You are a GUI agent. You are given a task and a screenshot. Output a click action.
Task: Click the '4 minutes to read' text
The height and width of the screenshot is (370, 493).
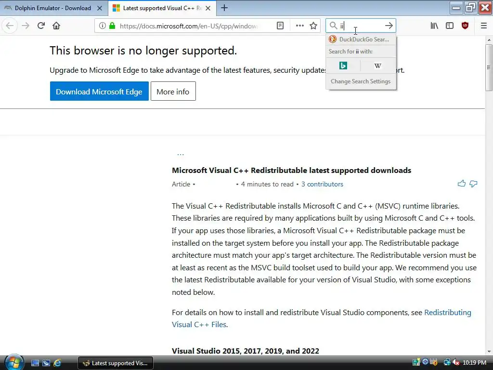[x=267, y=184]
